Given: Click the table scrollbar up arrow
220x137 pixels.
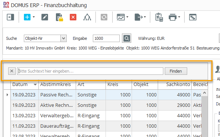Looking at the screenshot, I should tap(204, 93).
